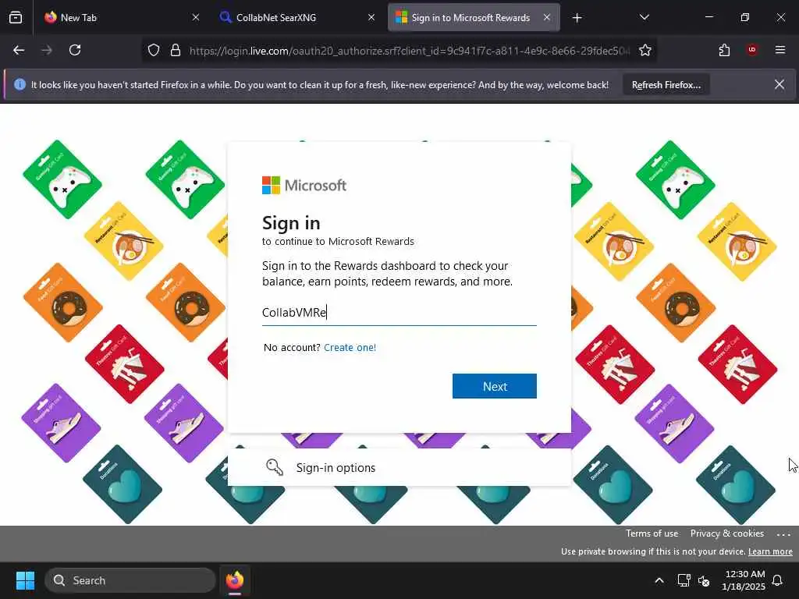Screen dimensions: 799x599
Task: Focus the email sign-in input field
Action: click(399, 313)
